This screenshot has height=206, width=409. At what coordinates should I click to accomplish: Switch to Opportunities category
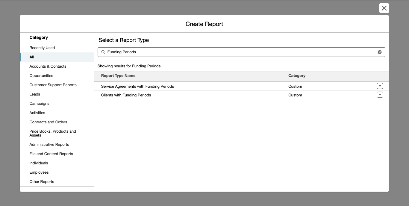point(41,76)
